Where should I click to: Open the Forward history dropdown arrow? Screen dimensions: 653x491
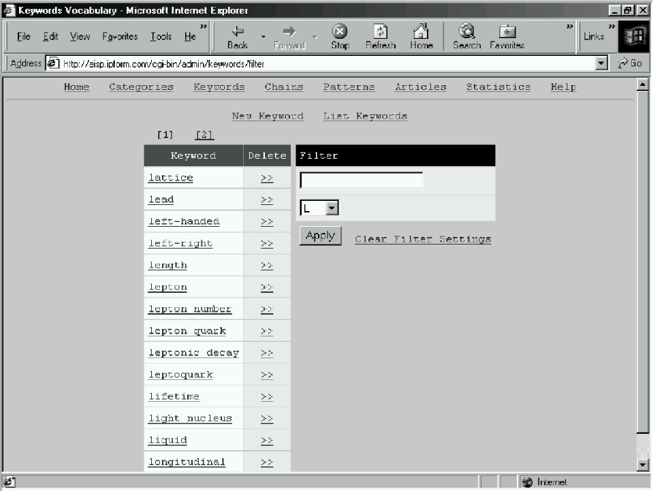pyautogui.click(x=315, y=37)
